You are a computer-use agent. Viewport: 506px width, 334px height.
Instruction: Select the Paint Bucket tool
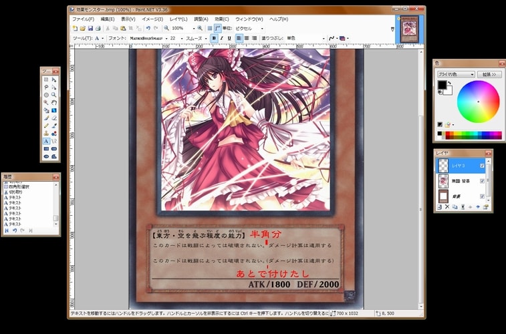(46, 110)
